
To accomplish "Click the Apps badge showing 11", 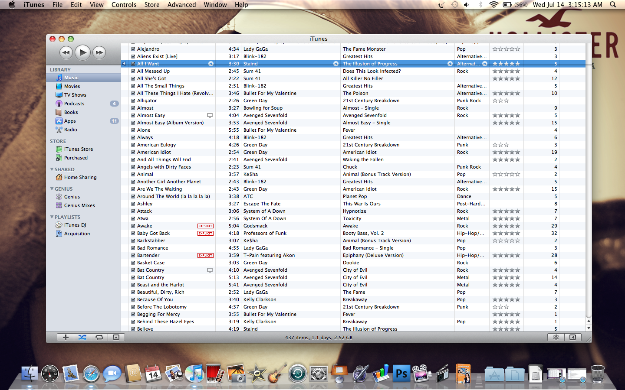I will coord(114,121).
